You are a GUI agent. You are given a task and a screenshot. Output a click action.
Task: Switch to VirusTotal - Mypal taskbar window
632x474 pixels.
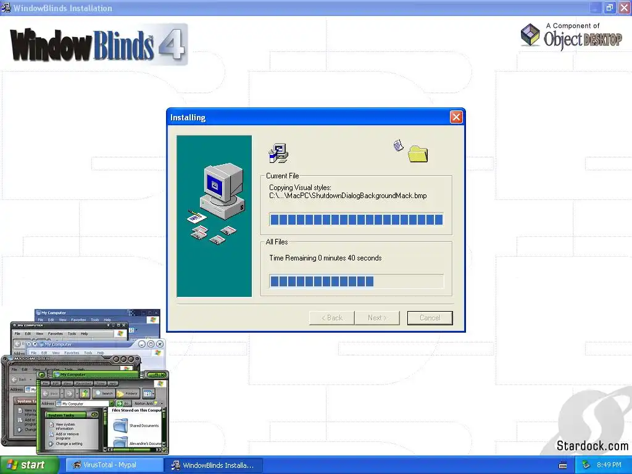(x=114, y=465)
